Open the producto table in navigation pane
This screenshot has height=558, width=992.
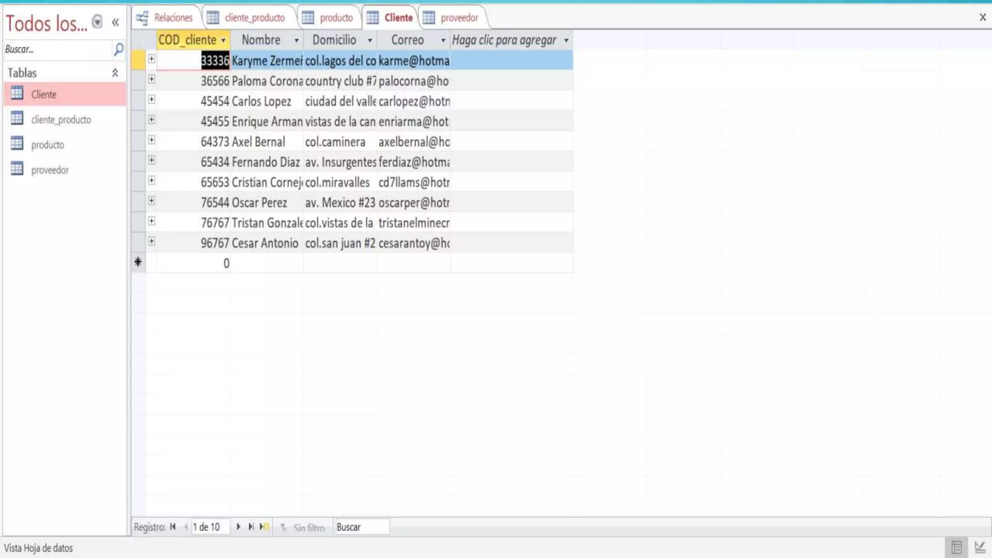click(x=47, y=145)
